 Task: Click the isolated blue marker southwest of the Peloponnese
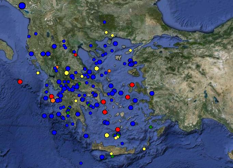(54, 133)
